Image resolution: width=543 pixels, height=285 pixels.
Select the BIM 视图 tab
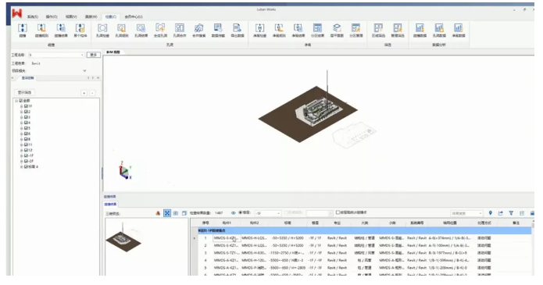click(113, 52)
